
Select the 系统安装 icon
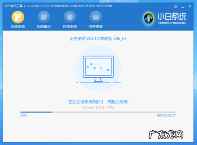pyautogui.click(x=18, y=17)
